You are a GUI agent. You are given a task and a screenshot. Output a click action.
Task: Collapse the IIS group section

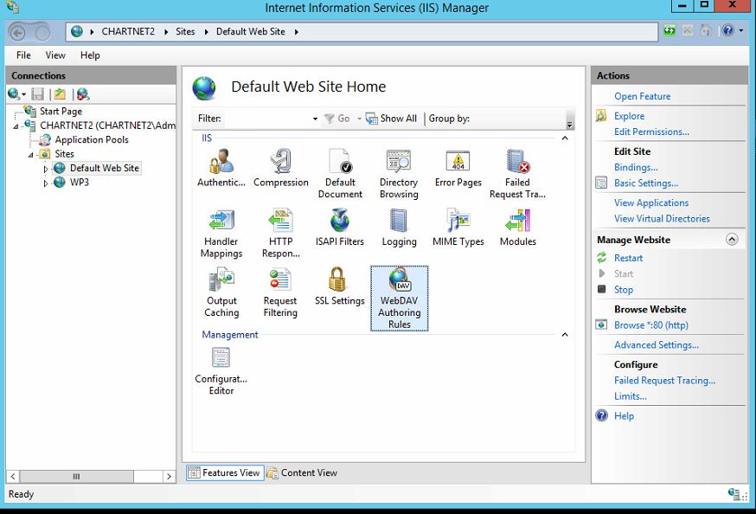pos(565,138)
